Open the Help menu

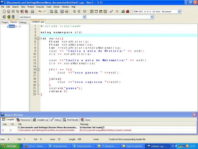(73, 7)
